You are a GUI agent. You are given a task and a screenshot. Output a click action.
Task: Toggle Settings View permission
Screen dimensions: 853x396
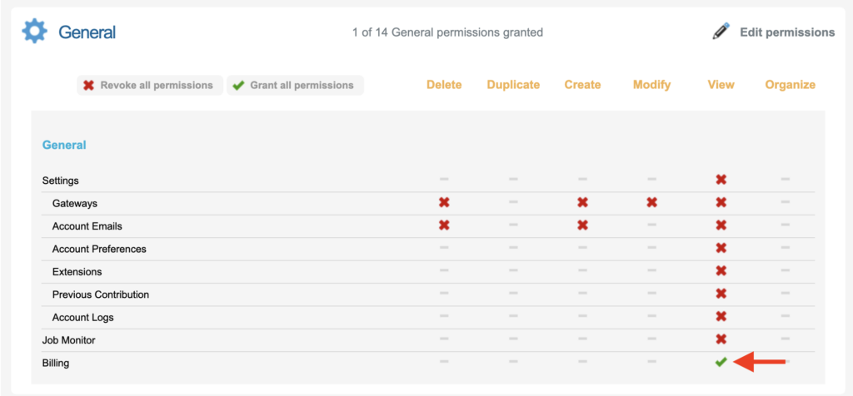721,180
